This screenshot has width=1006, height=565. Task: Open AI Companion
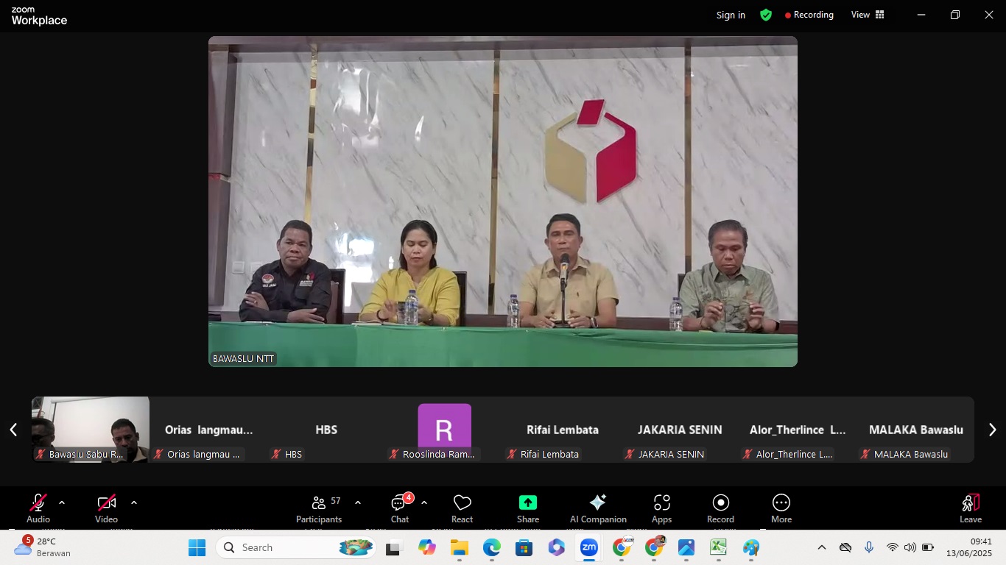(x=597, y=508)
